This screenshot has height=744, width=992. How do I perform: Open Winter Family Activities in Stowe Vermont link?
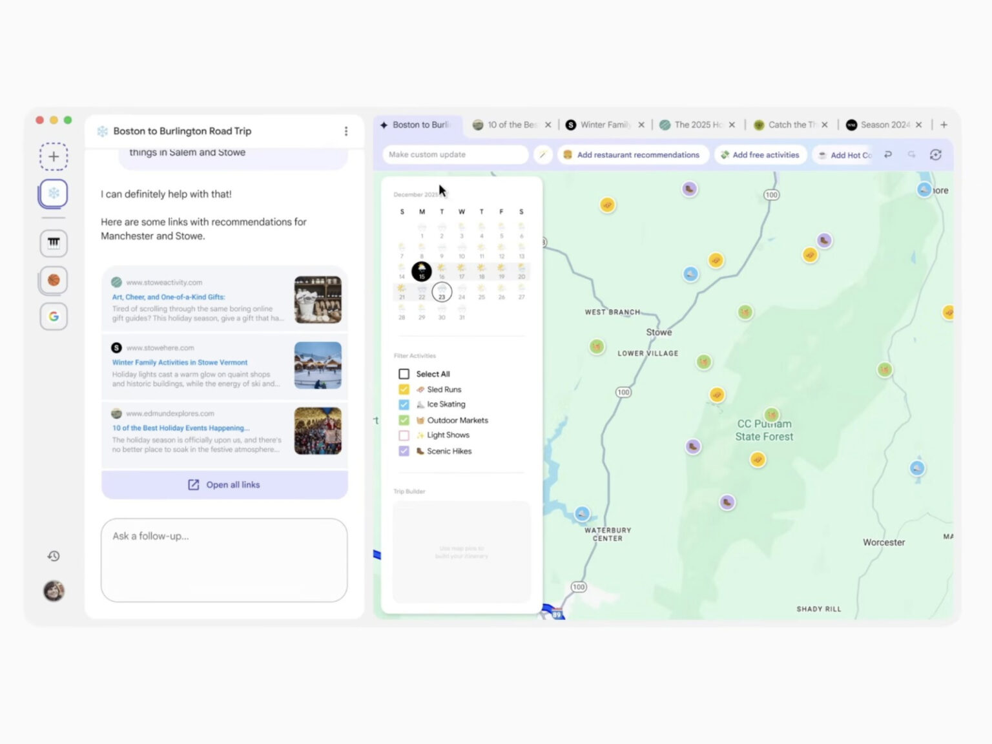(180, 362)
